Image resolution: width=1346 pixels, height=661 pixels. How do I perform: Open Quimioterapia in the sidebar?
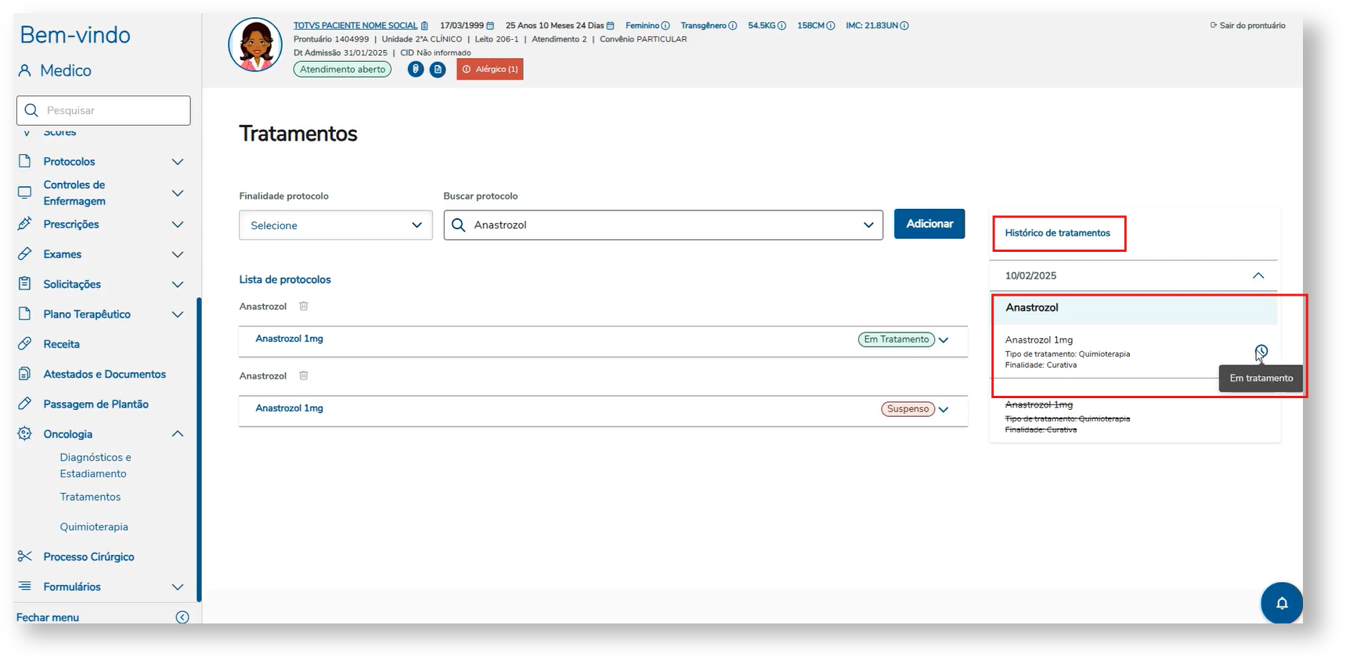(94, 527)
